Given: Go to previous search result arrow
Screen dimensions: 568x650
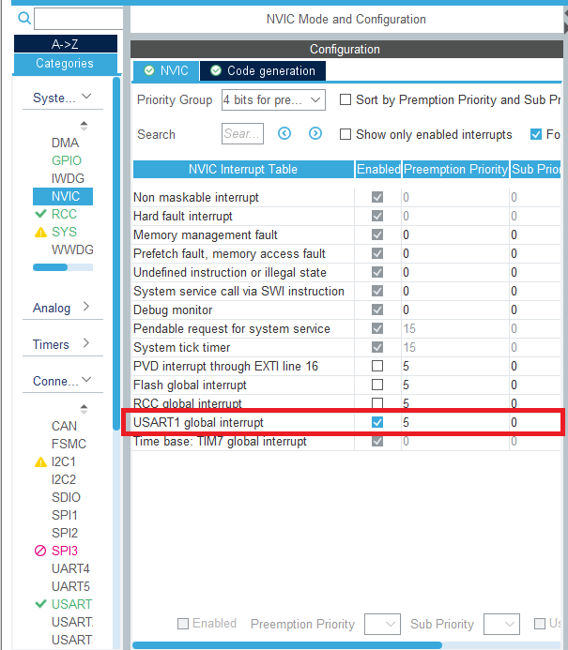Looking at the screenshot, I should coord(284,133).
